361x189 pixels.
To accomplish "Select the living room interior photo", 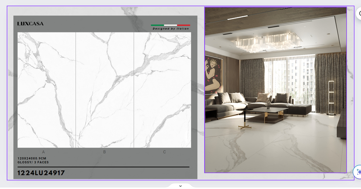I will (276, 90).
